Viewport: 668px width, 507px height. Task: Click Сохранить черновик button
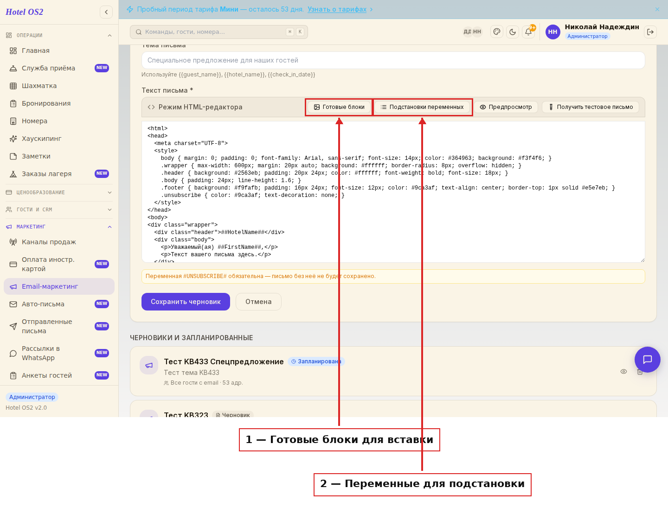tap(186, 302)
